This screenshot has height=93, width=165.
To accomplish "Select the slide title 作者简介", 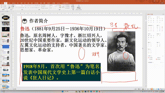I will [x=39, y=21].
